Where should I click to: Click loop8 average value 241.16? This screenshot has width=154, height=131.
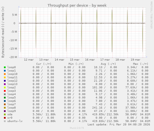pyautogui.click(x=97, y=108)
